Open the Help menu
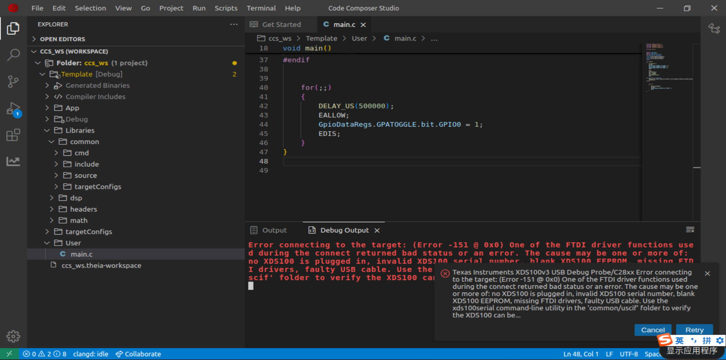The image size is (726, 360). (292, 8)
